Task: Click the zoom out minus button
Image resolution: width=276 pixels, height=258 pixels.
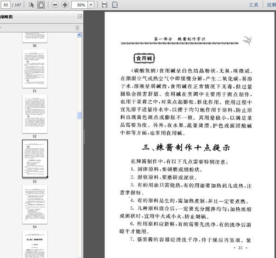Action: [55, 5]
